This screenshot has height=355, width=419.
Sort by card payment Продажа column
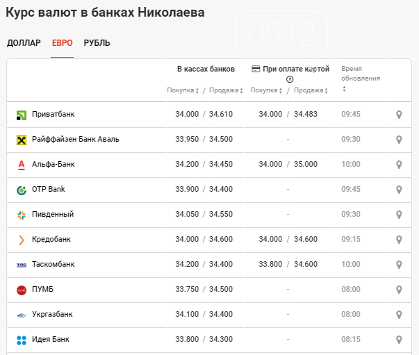(310, 90)
